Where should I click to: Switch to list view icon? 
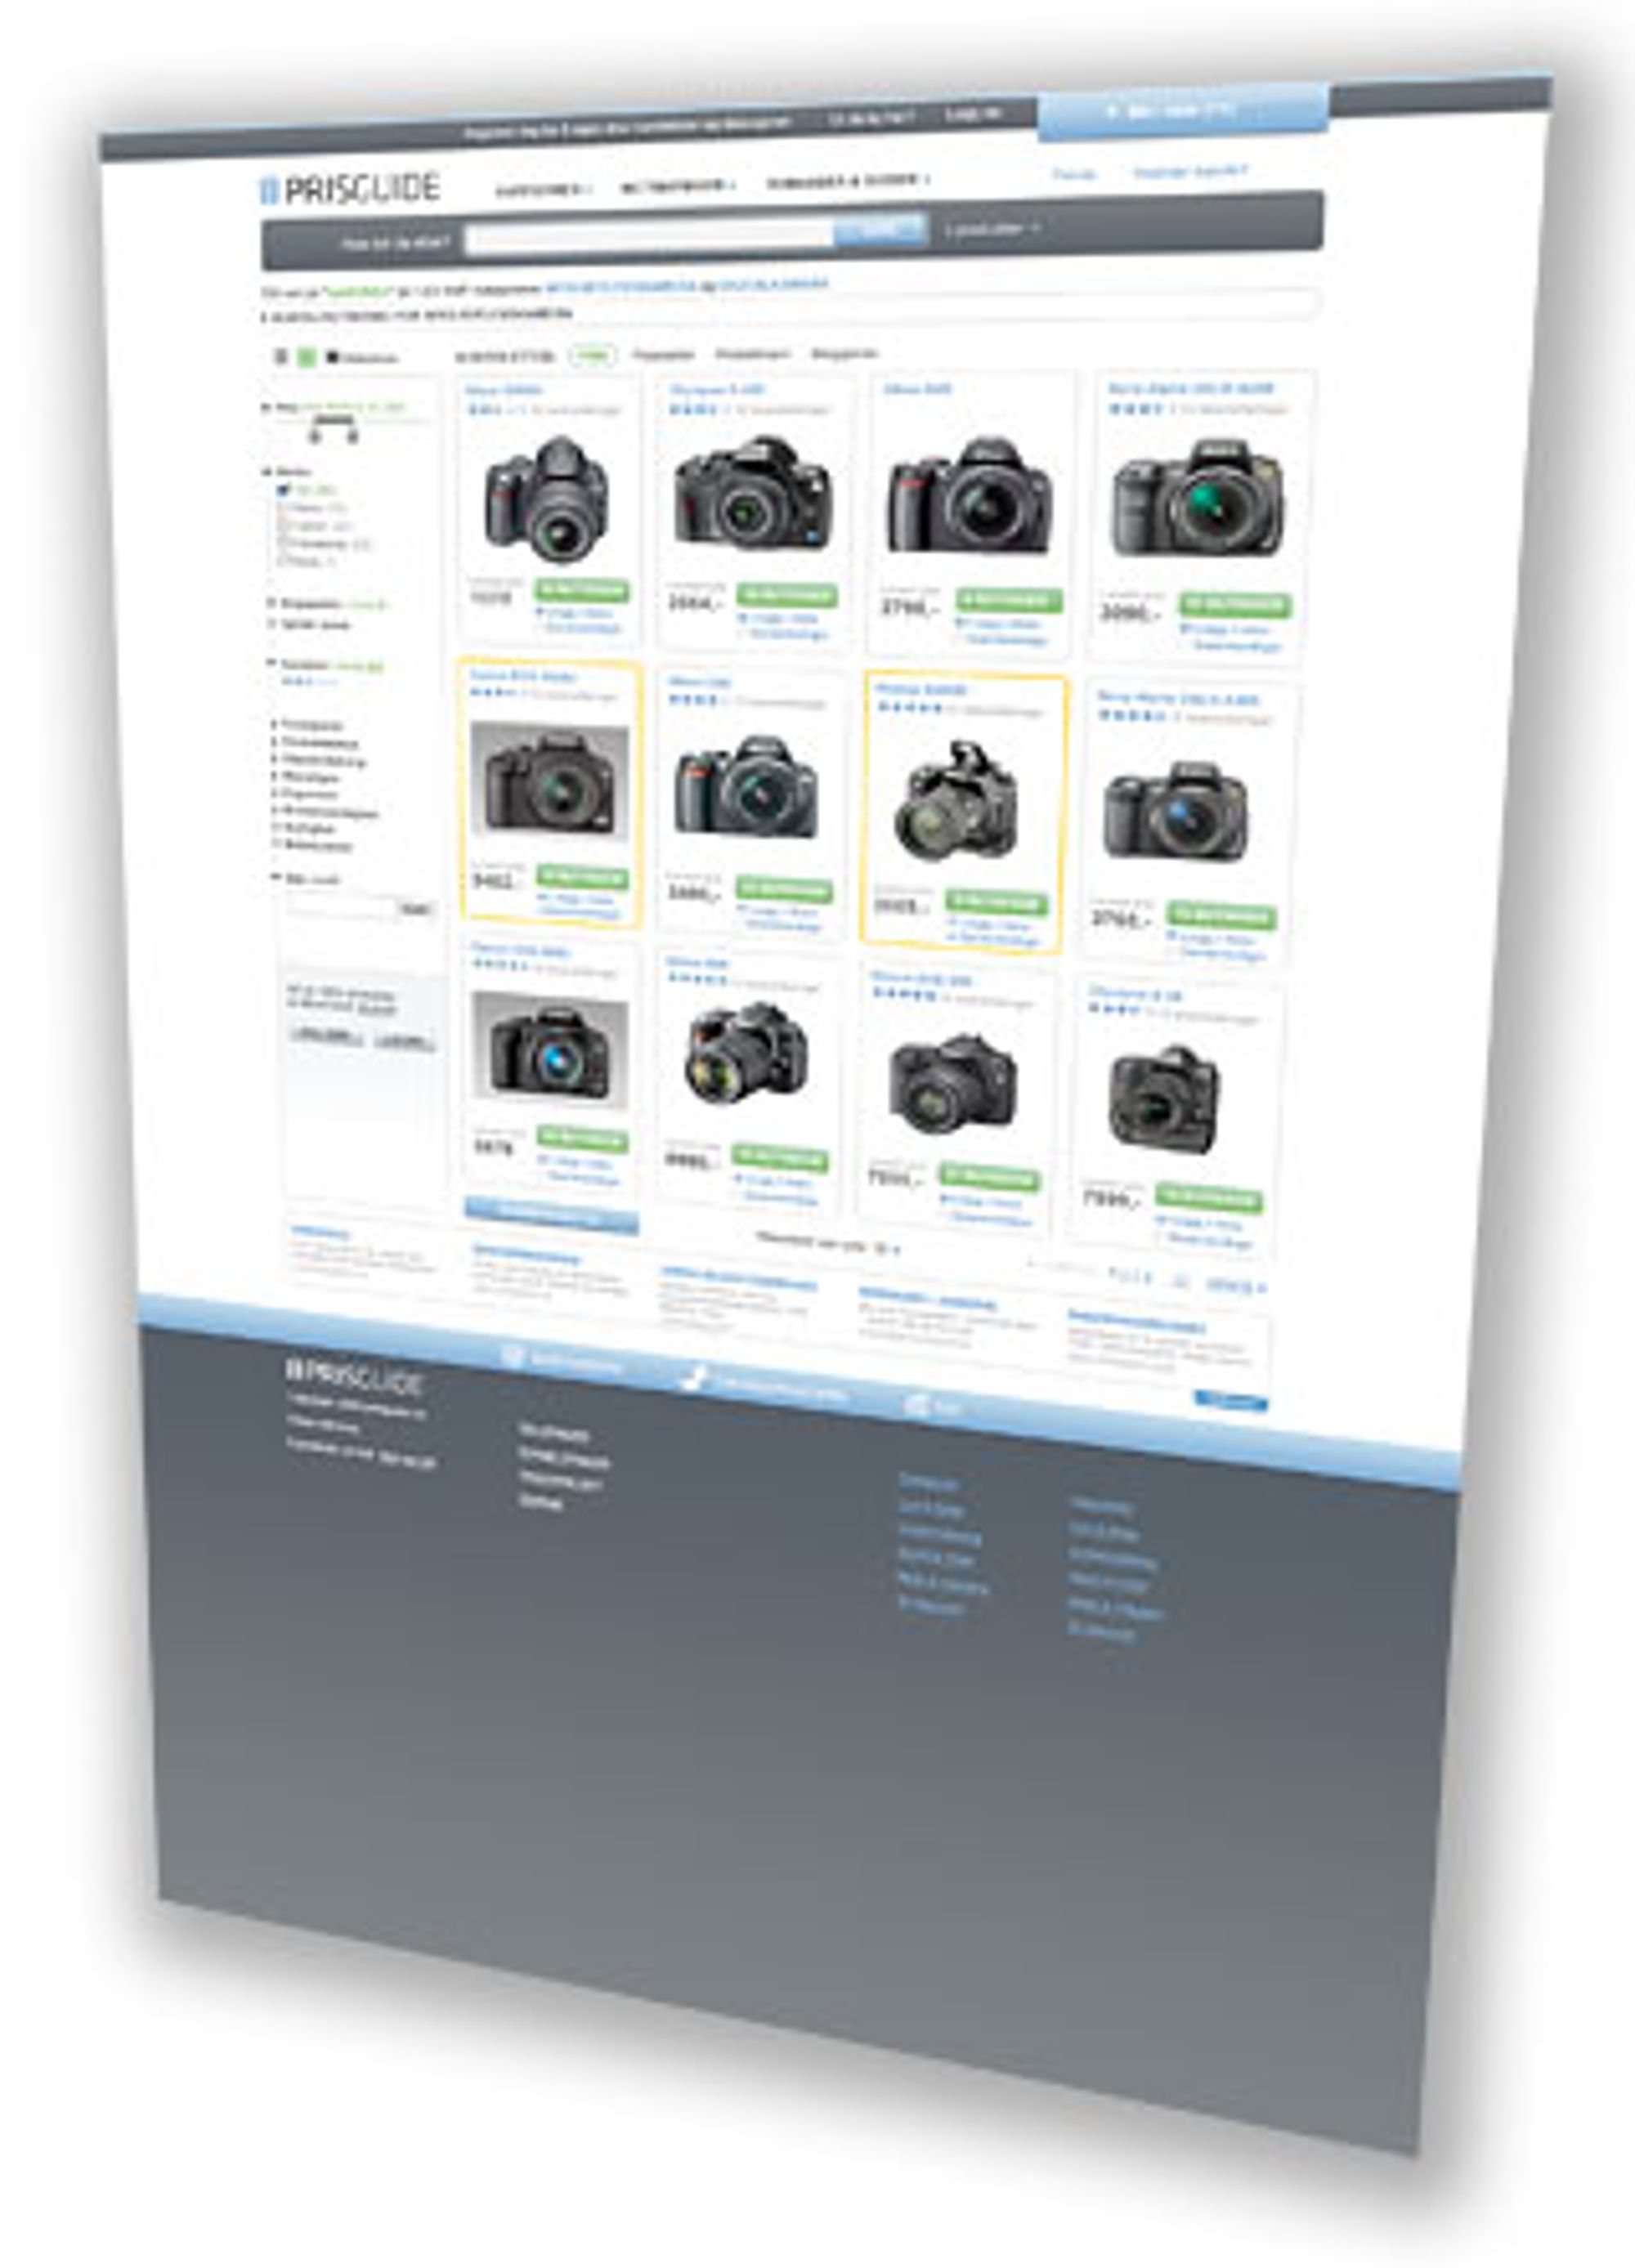point(282,357)
